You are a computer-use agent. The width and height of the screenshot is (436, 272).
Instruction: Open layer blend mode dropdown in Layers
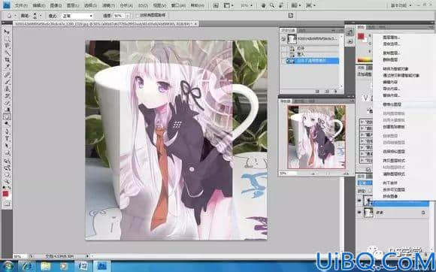pos(365,183)
